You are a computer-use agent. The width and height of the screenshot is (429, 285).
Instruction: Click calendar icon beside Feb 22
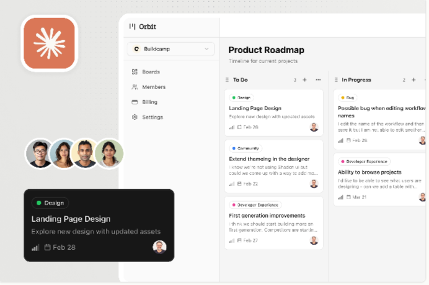click(x=239, y=184)
